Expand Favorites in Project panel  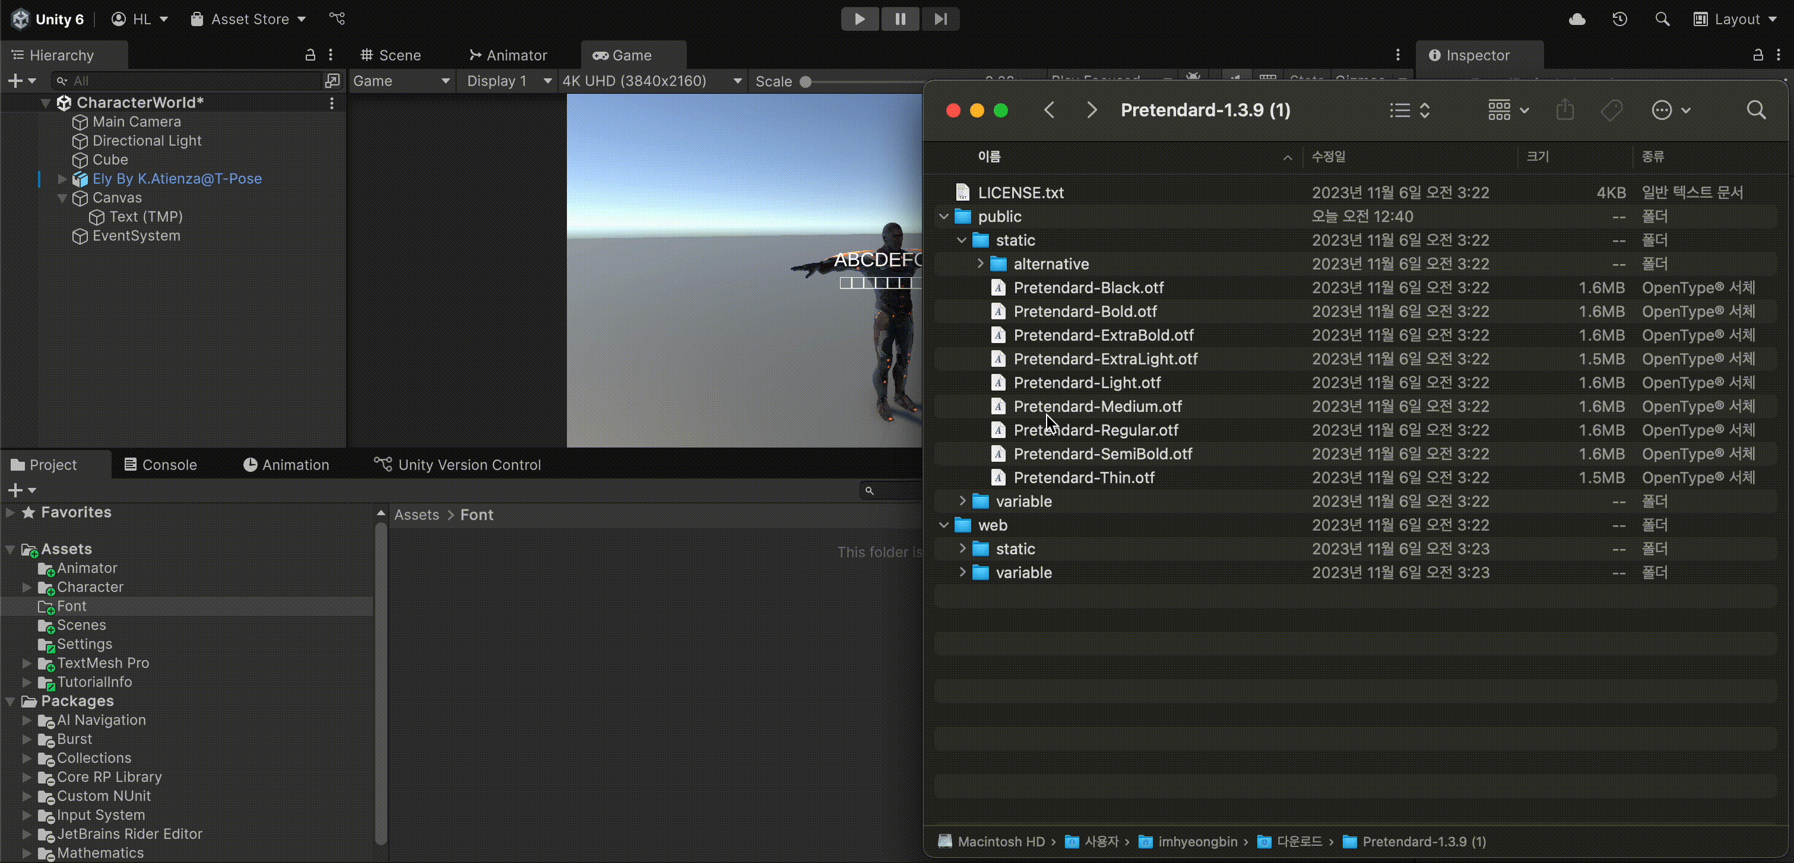[x=11, y=513]
